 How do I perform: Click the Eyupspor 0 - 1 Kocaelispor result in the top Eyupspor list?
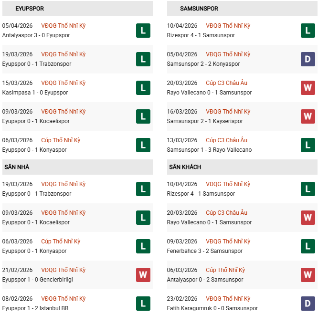pos(36,121)
